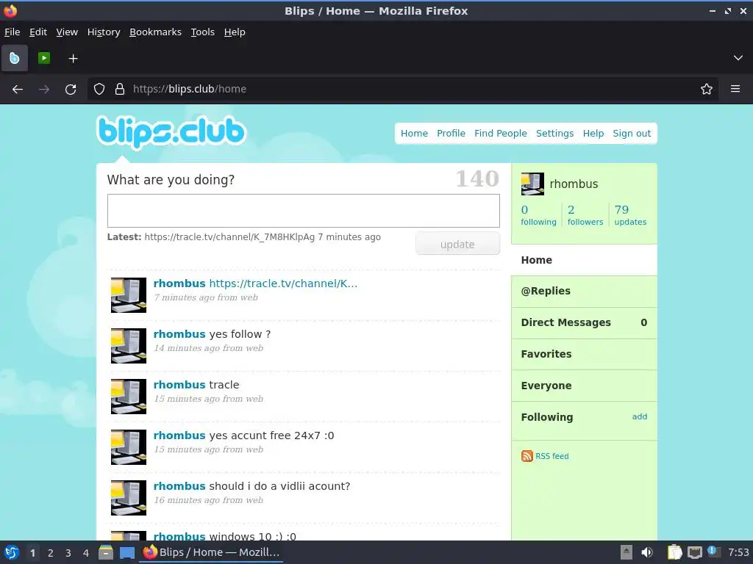Screen dimensions: 753x564
Task: Open the @Replies sidebar tab
Action: tap(584, 291)
